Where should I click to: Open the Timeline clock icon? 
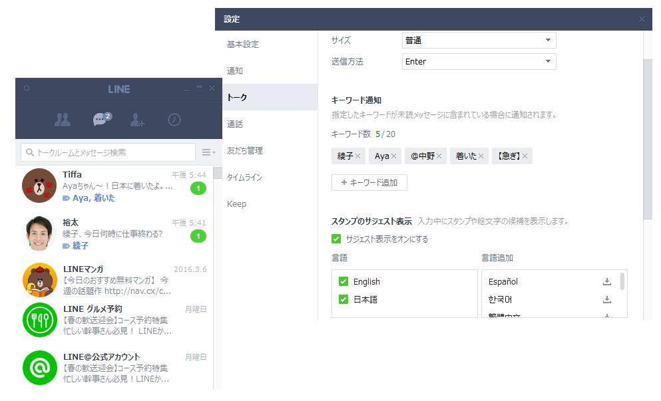point(174,120)
